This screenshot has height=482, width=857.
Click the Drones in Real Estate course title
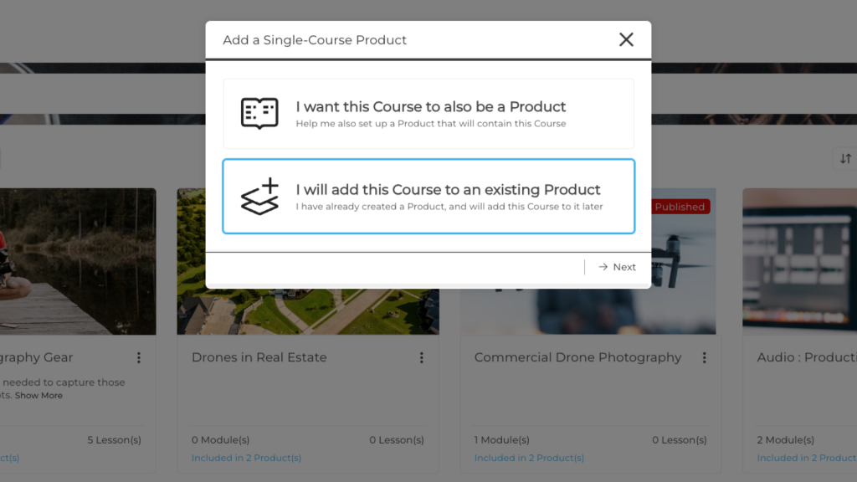259,357
